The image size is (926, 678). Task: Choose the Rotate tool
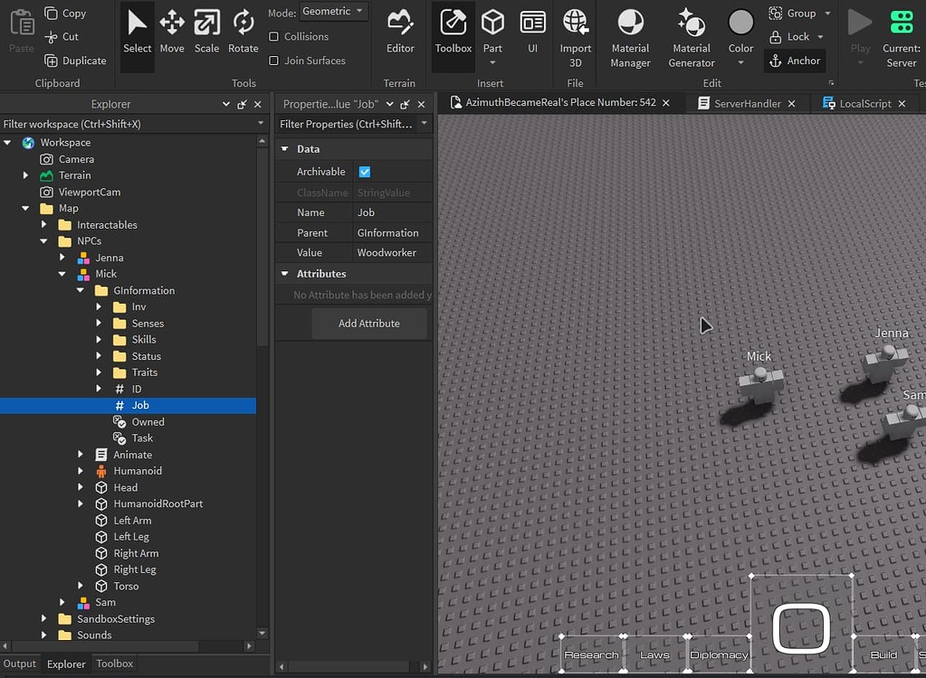point(243,32)
